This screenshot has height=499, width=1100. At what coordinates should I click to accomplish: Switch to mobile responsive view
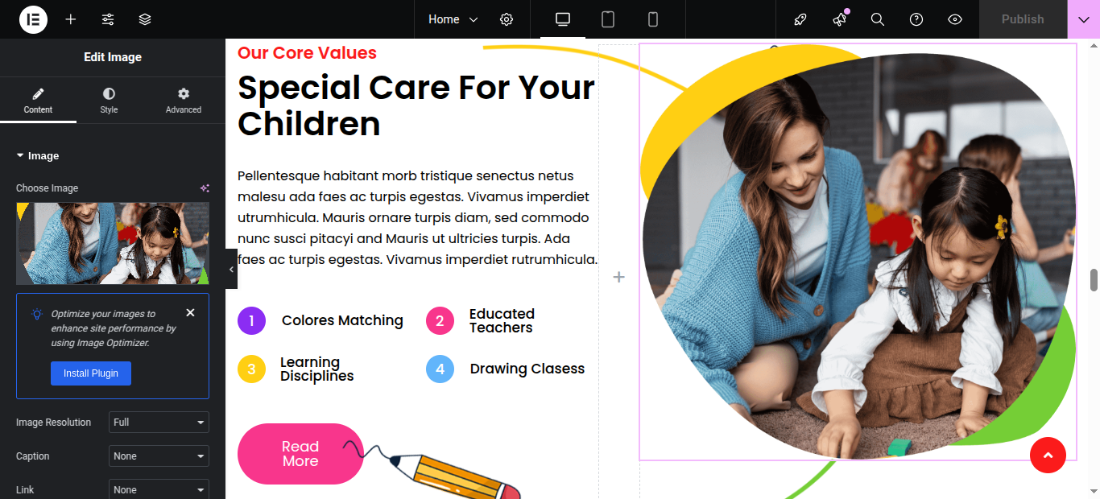(653, 19)
